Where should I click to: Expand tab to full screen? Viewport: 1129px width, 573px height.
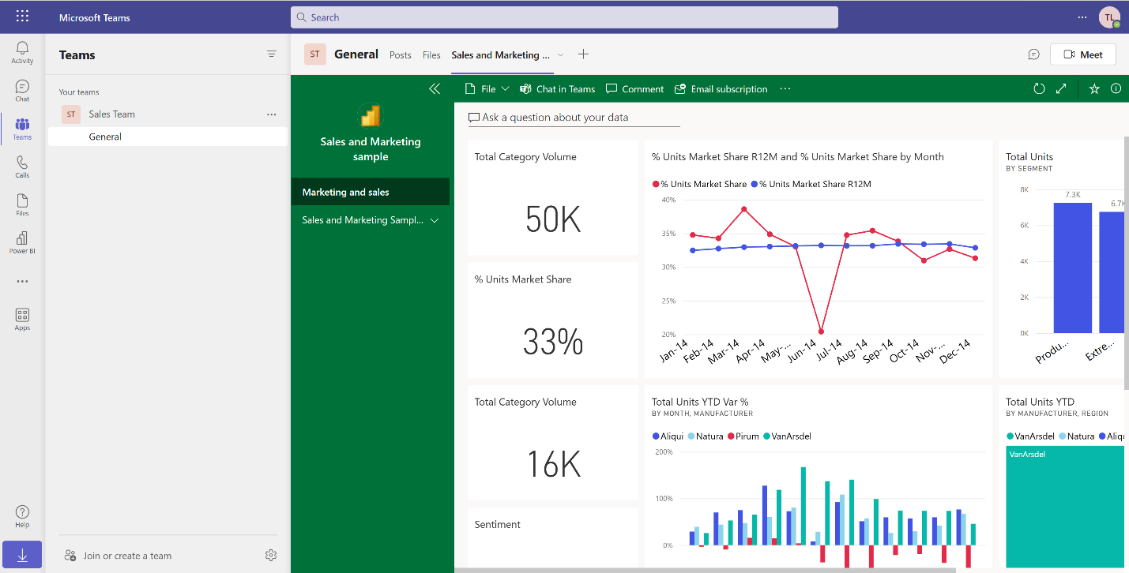(1061, 89)
